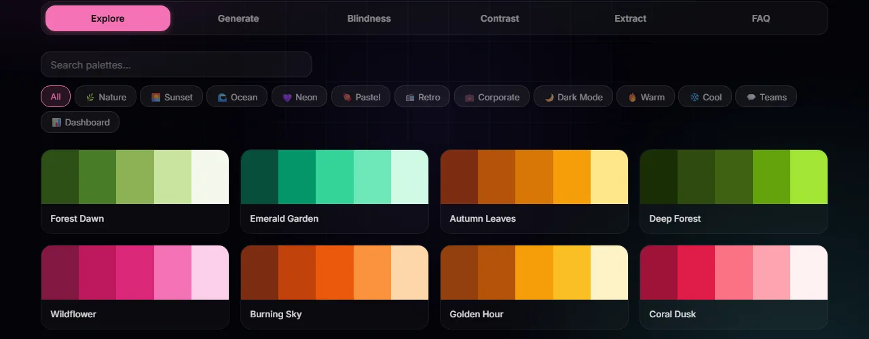Select the Nature leaf filter chip
The height and width of the screenshot is (339, 869).
[105, 97]
